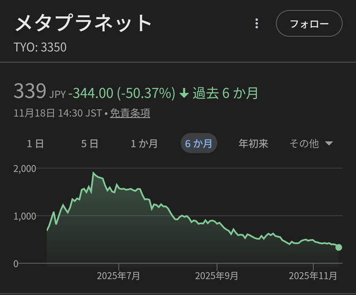This screenshot has width=356, height=295.
Task: Select the 5日 time range tab
Action: (x=90, y=144)
